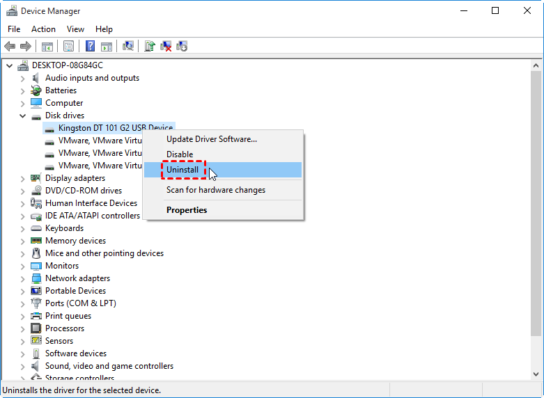Click the Display adapters card icon
Image resolution: width=544 pixels, height=398 pixels.
(x=36, y=178)
